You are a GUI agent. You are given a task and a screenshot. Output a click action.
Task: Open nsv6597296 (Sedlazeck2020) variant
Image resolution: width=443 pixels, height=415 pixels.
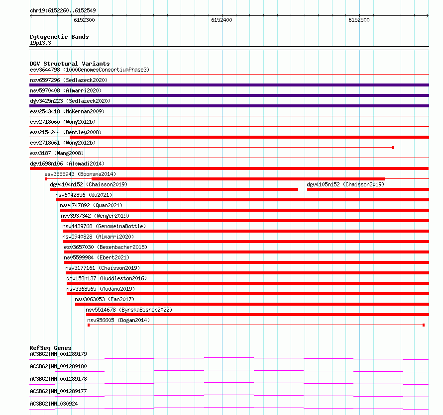click(x=69, y=80)
